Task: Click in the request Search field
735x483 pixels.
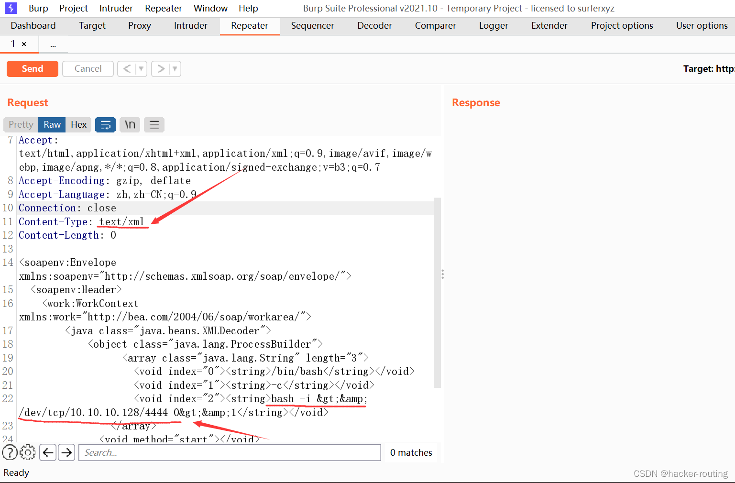Action: coord(230,452)
